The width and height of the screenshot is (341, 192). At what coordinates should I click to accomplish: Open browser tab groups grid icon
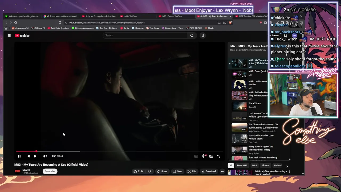click(x=6, y=28)
